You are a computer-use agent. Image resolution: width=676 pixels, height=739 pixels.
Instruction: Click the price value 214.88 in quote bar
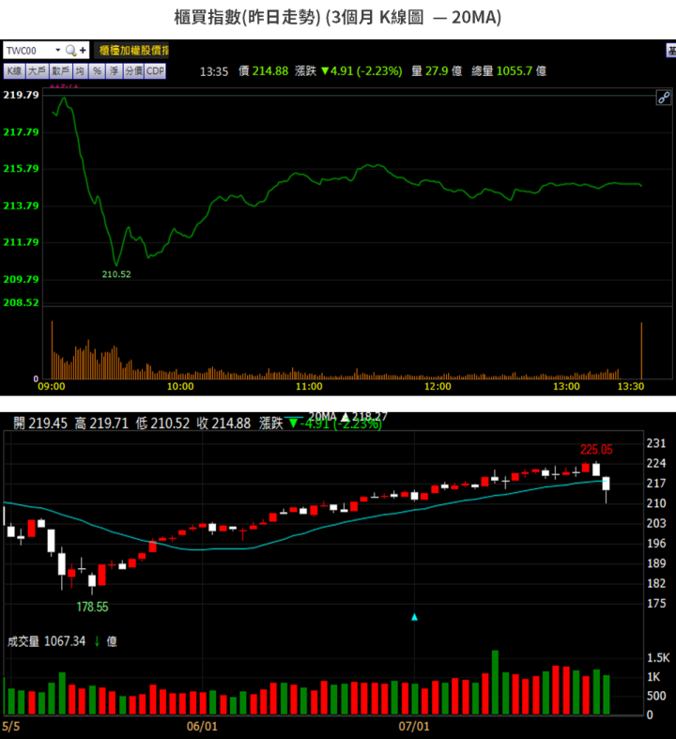tap(269, 71)
